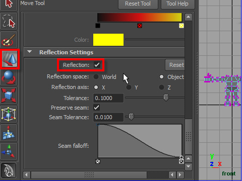
Task: Pick the Scale tool cube icon
Action: point(9,96)
